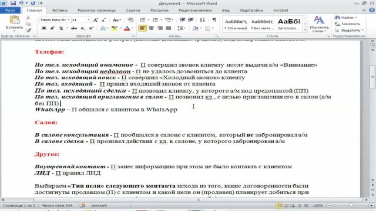Increase font size with A-up icon

pos(95,20)
